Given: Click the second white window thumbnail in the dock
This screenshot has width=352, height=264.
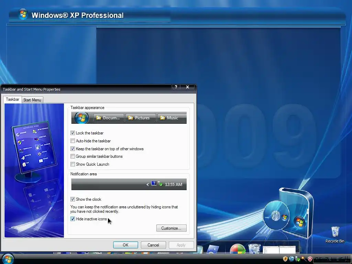Looking at the screenshot, I should [288, 250].
